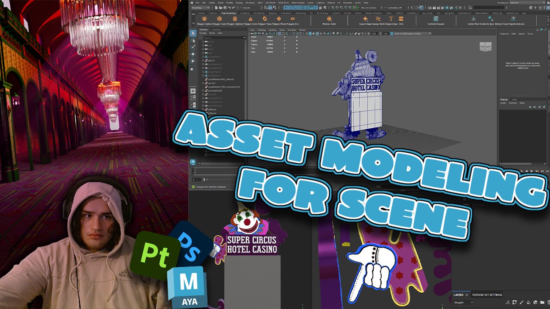Open the Content Browser from the shelf

point(436,18)
